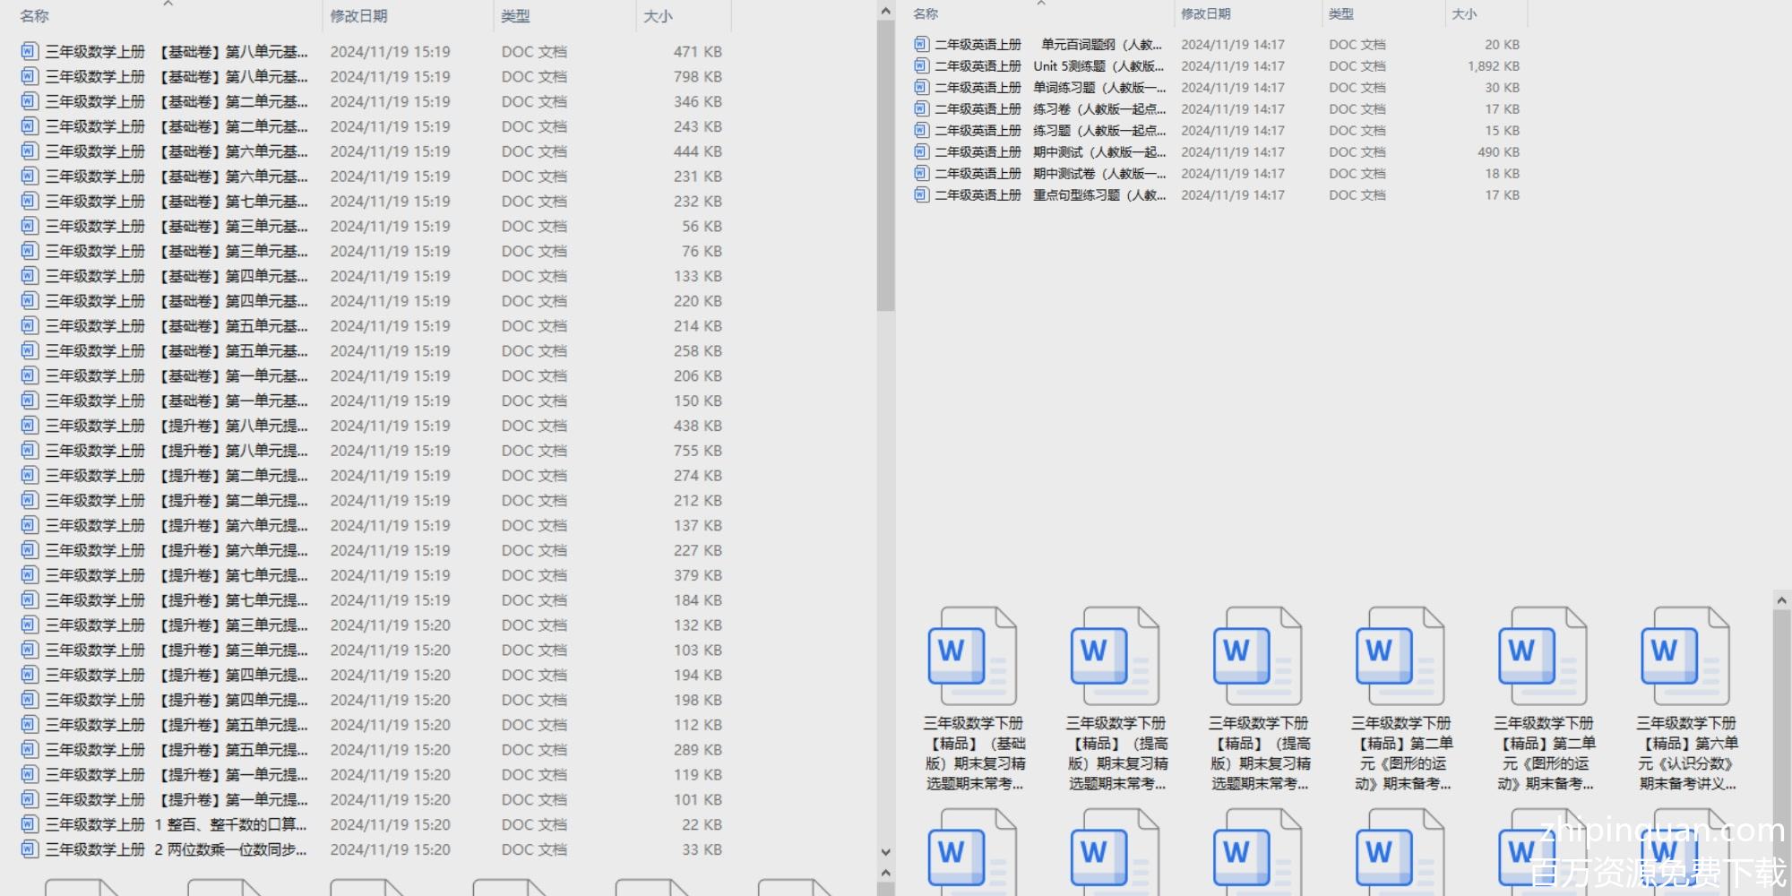Select the 单词练习题 file in the English list
This screenshot has height=896, width=1792.
click(x=1098, y=87)
